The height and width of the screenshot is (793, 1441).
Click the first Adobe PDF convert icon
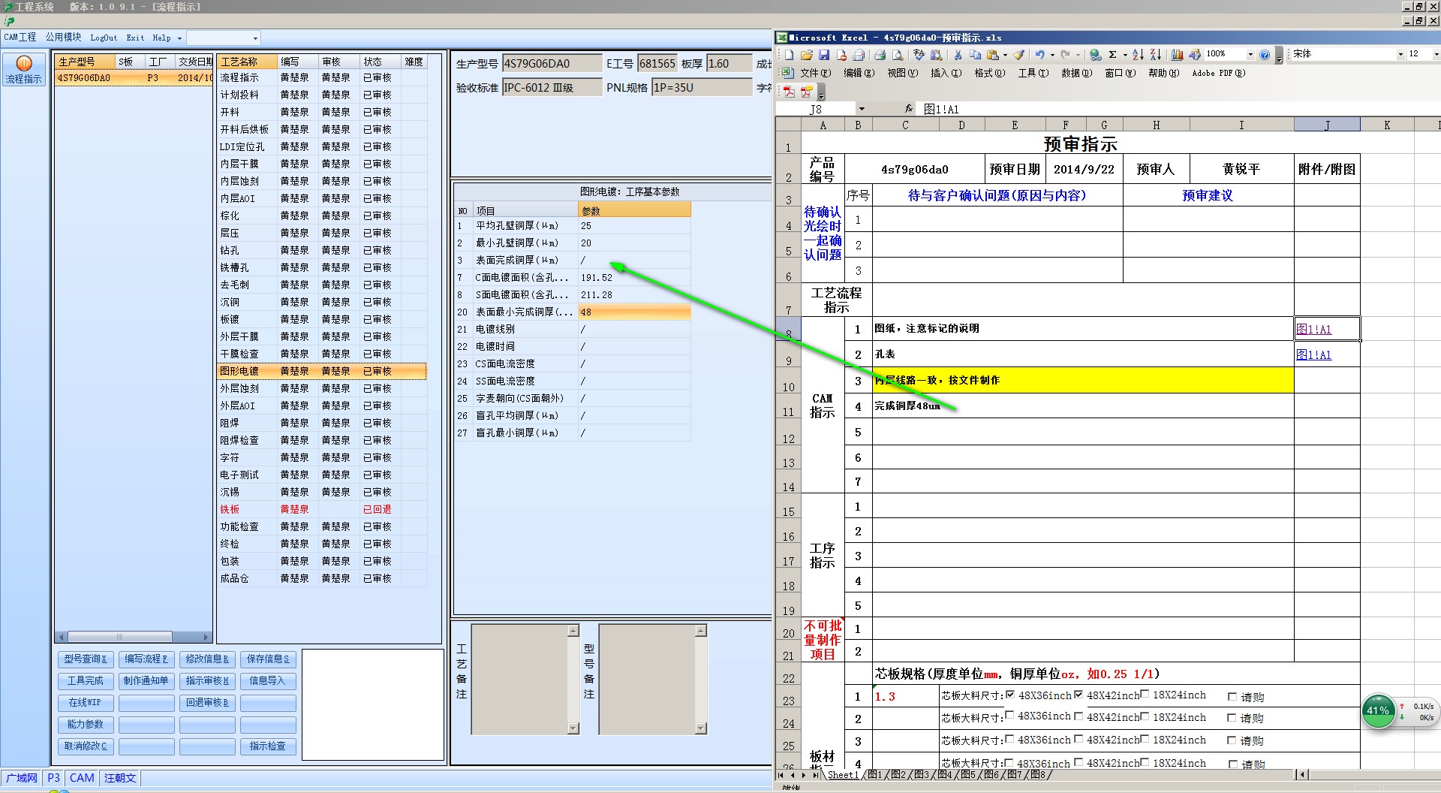click(x=790, y=92)
